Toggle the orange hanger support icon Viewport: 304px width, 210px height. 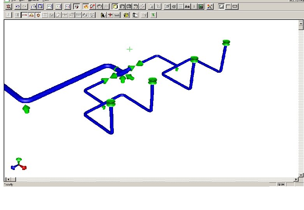[31, 15]
